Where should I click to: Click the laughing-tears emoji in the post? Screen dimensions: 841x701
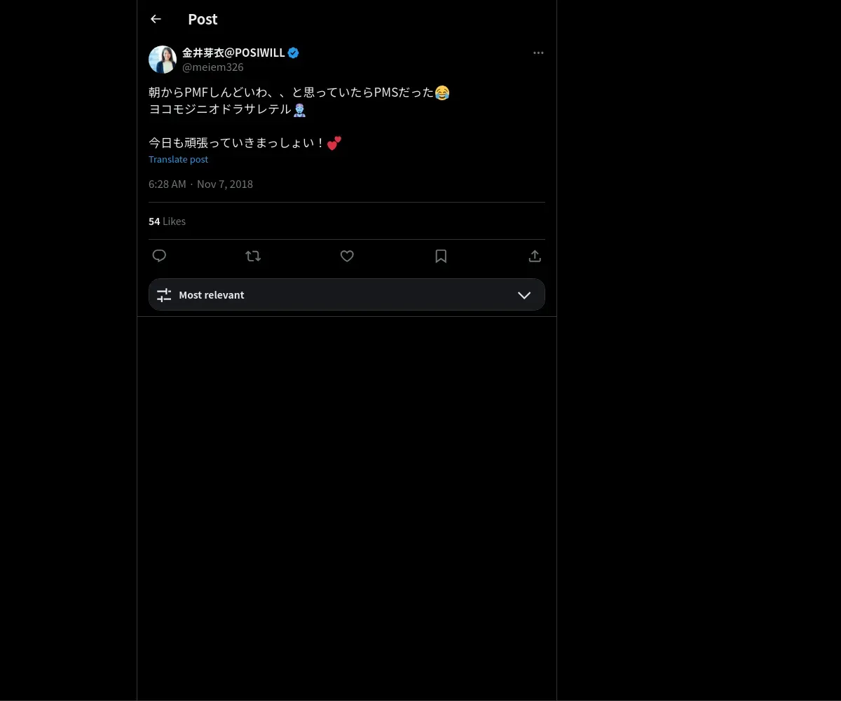click(x=442, y=93)
